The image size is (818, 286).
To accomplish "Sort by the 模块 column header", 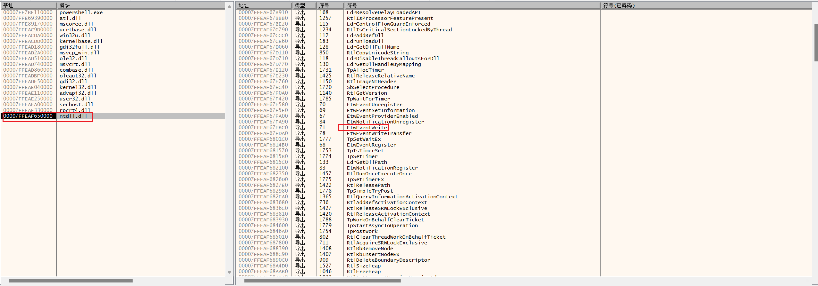I will point(141,5).
